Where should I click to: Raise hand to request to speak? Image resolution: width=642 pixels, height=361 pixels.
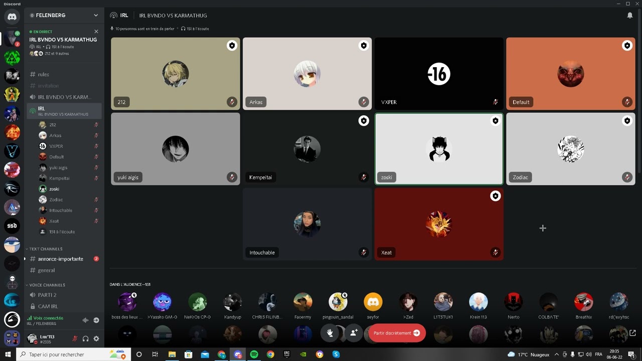click(x=330, y=333)
